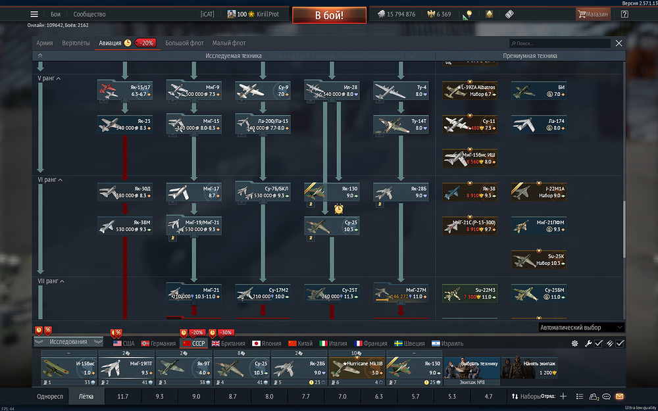The image size is (658, 411).
Task: Open the Магазин store button
Action: point(593,14)
